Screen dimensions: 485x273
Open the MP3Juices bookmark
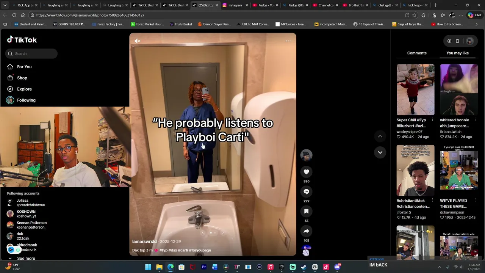point(291,24)
